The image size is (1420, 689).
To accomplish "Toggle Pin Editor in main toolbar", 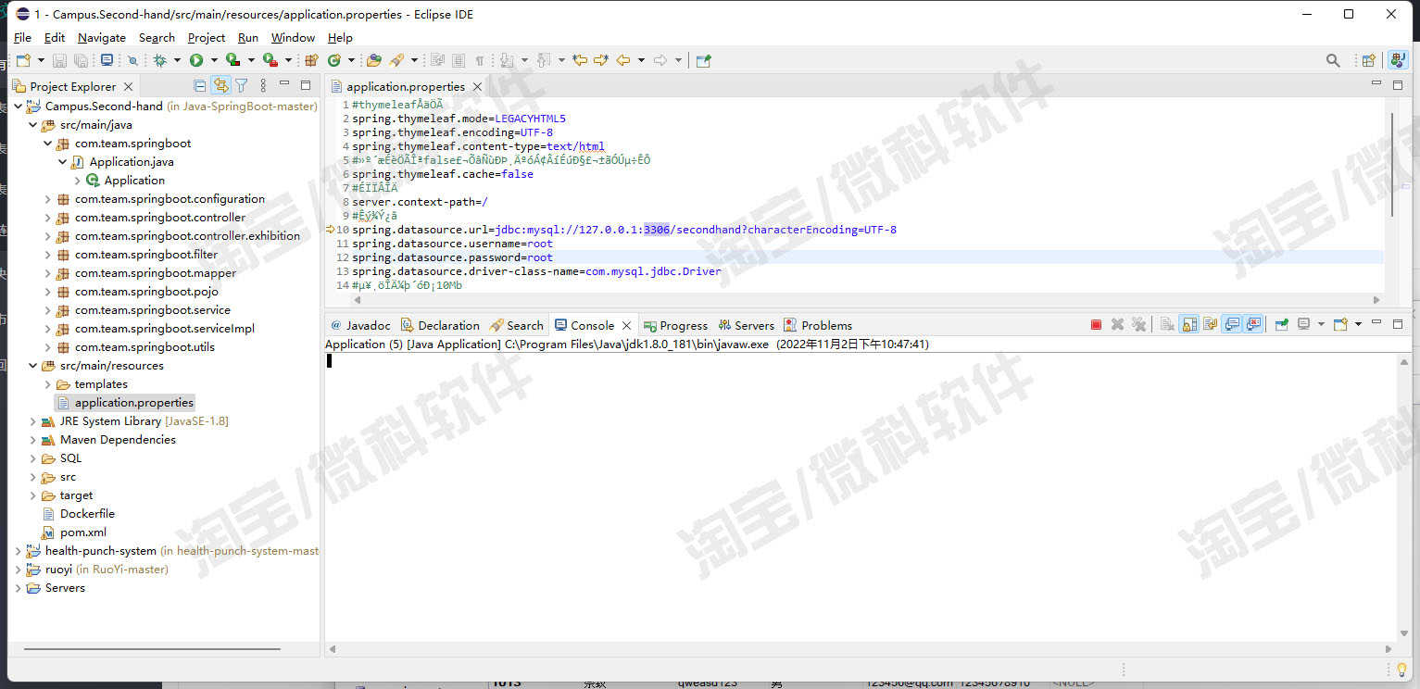I will click(702, 60).
